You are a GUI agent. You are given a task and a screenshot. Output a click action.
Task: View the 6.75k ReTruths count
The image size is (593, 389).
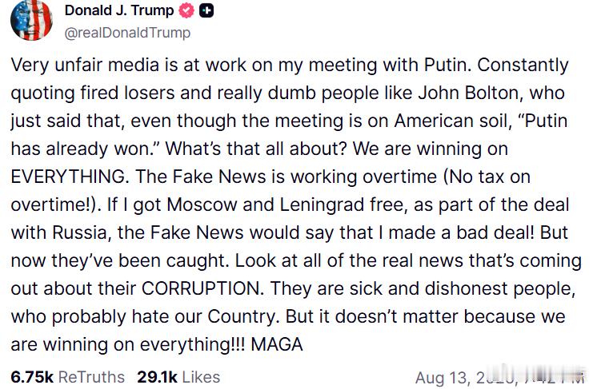click(x=32, y=377)
